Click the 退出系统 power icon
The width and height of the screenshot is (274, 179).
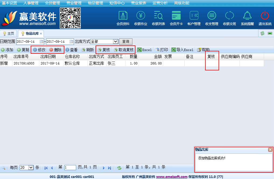tap(265, 16)
